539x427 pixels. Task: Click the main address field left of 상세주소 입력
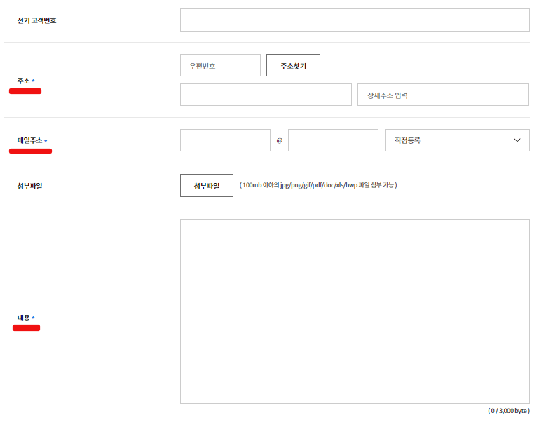pos(266,95)
